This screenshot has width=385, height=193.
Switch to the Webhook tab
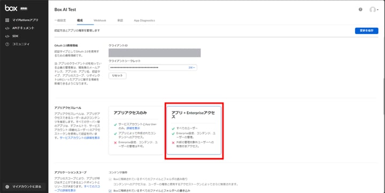coord(99,20)
